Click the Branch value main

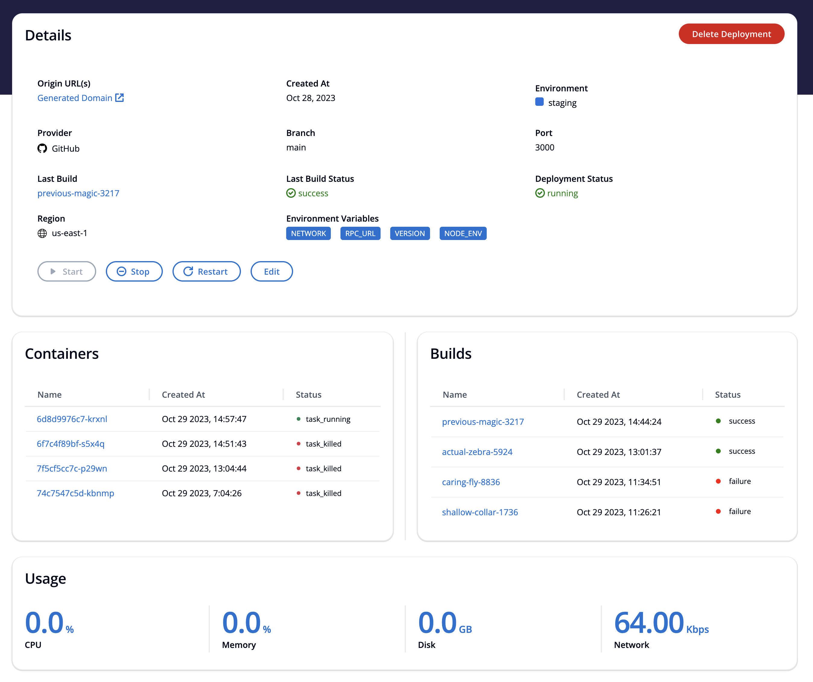click(x=296, y=147)
